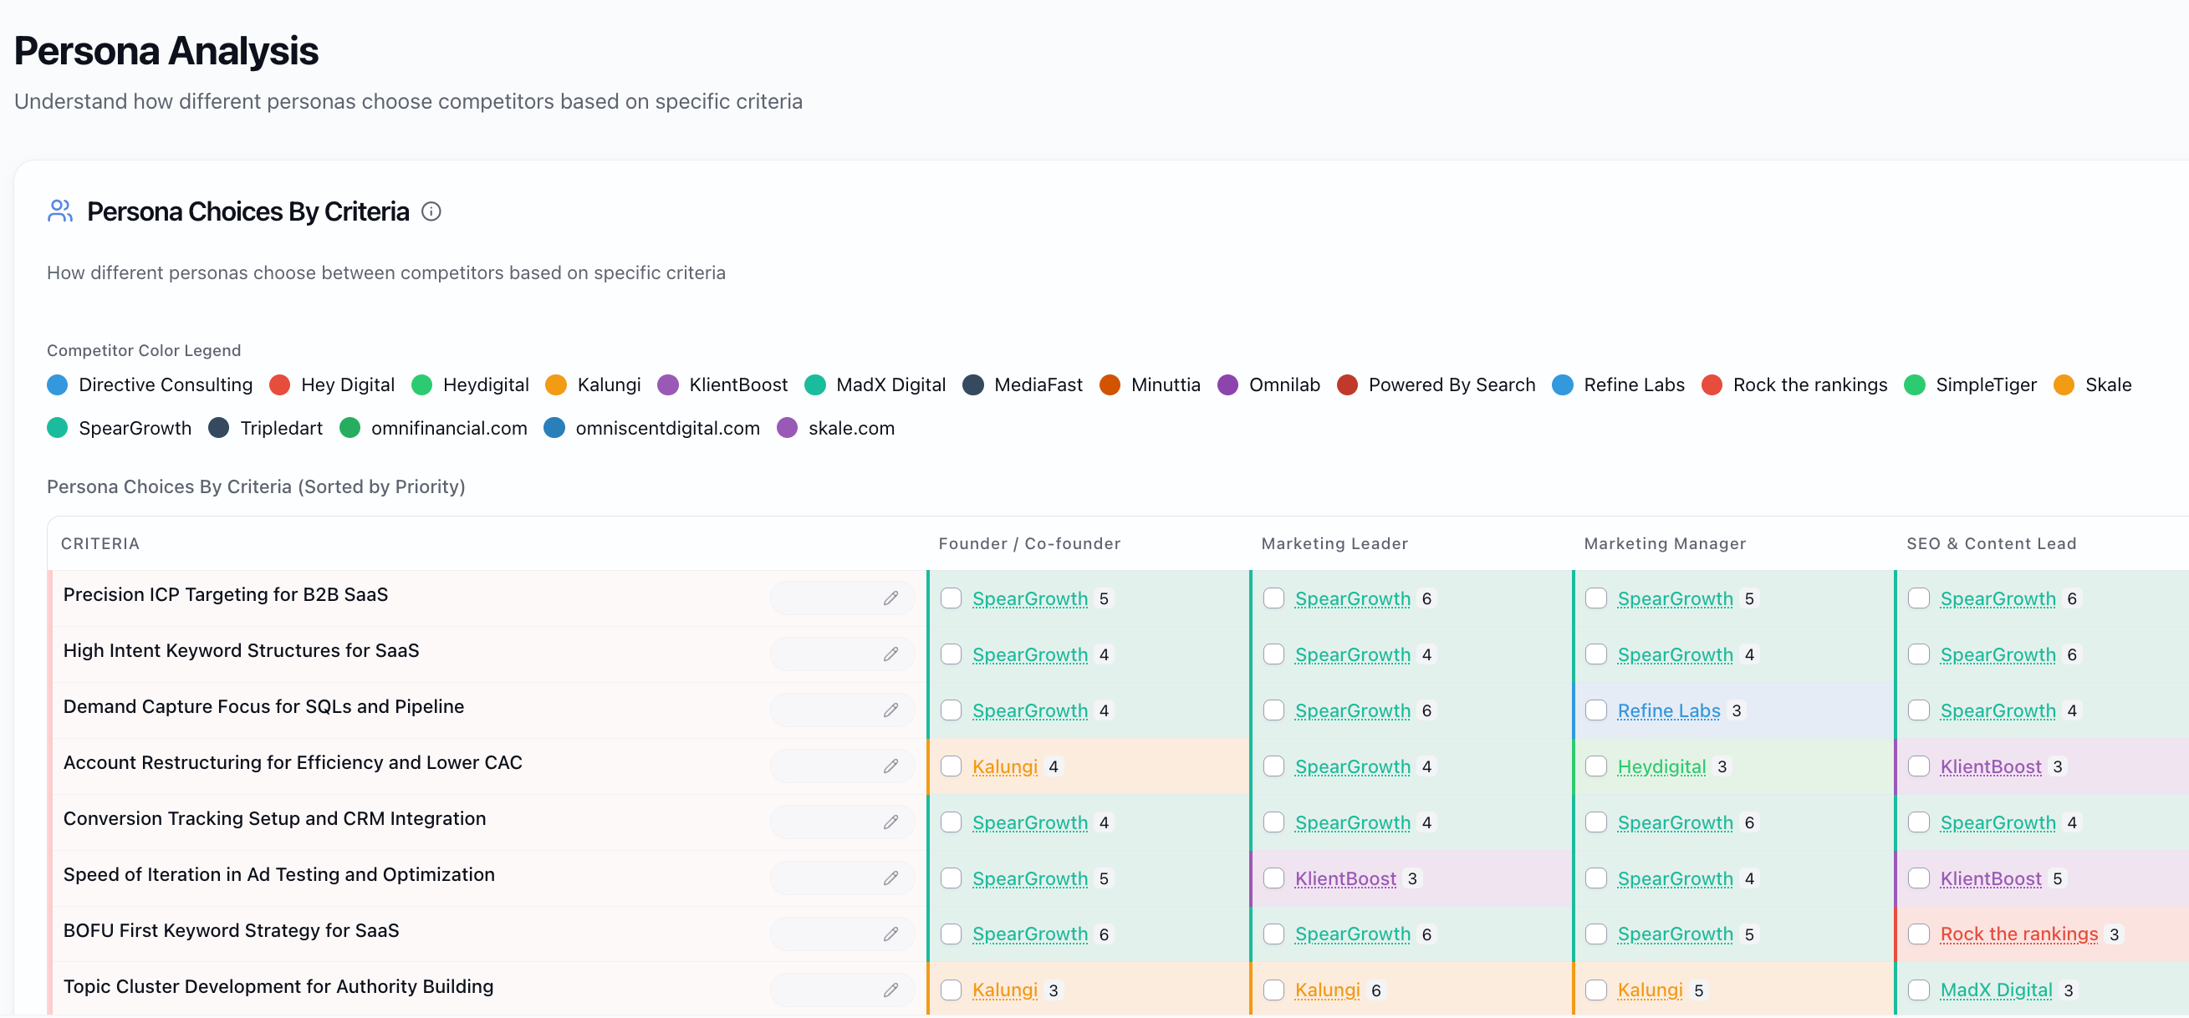
Task: Edit Conversion Tracking Setup row pencil icon
Action: 890,822
